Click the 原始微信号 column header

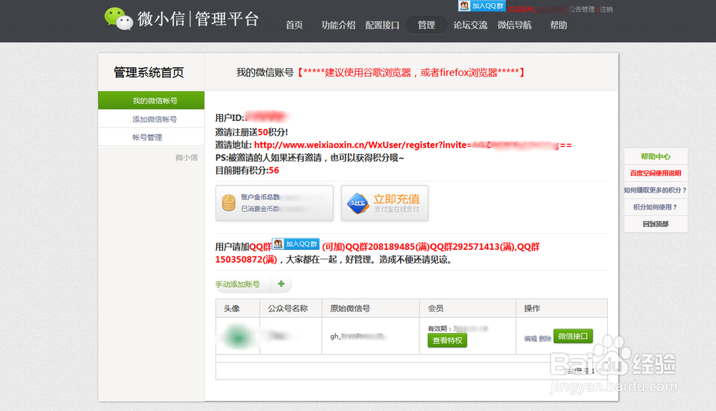coord(350,308)
